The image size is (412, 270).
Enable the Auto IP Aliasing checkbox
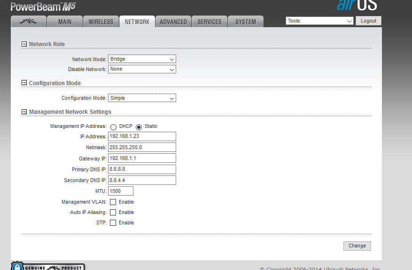113,212
